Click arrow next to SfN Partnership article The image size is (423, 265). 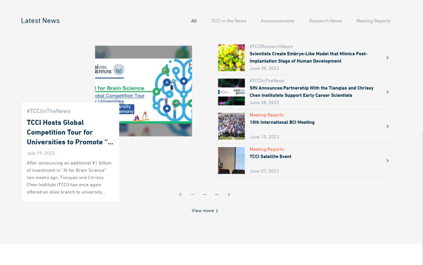pyautogui.click(x=388, y=92)
